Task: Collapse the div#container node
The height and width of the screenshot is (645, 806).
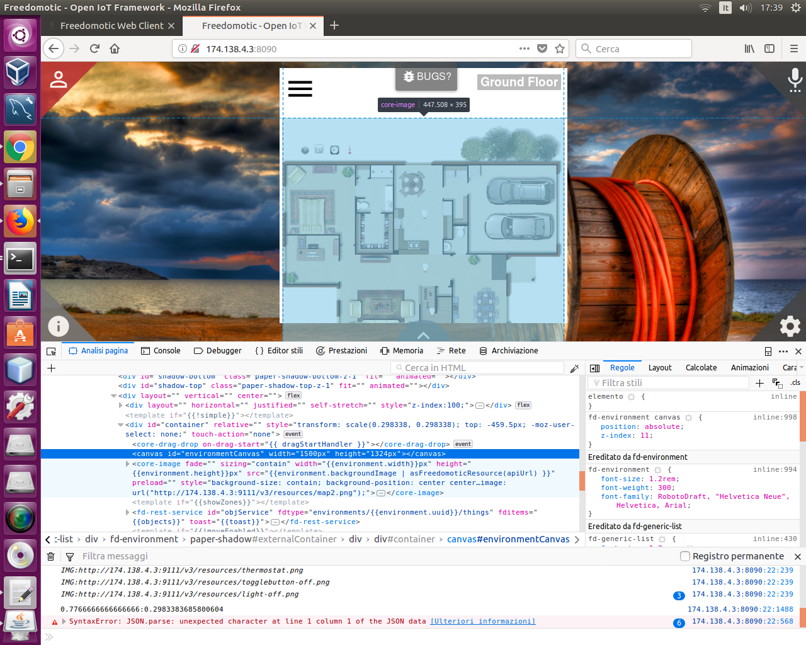Action: click(x=121, y=425)
